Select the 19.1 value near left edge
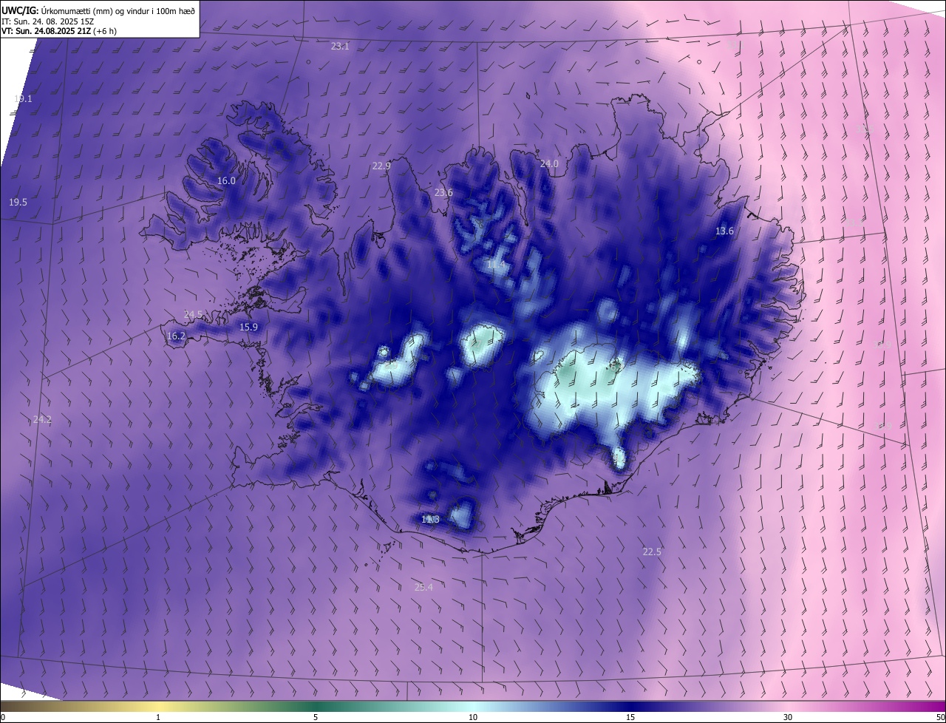The height and width of the screenshot is (723, 946). click(x=23, y=98)
